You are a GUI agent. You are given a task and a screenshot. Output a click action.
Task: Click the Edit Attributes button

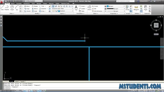tap(97, 11)
